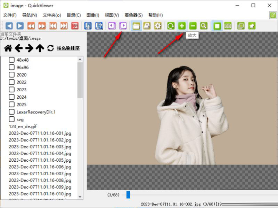Select file 2023-Dec-07T11.01.16-006.jpg
Screen dimensions: 278x208
point(40,167)
